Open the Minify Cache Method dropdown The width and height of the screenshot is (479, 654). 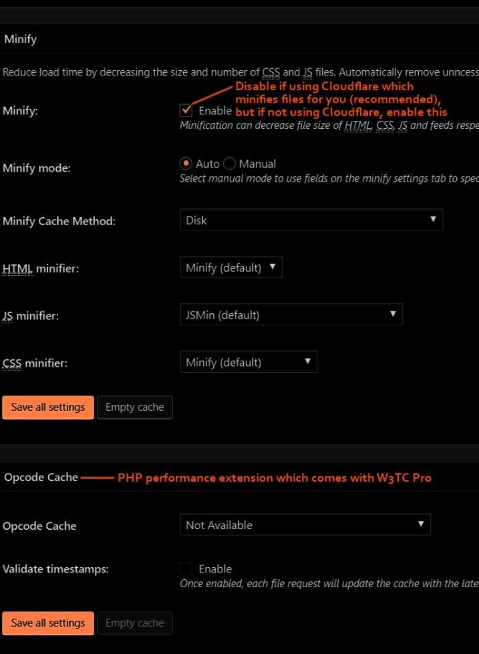pos(311,220)
